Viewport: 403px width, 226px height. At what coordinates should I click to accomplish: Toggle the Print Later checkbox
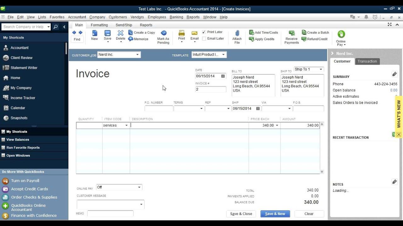coord(204,32)
